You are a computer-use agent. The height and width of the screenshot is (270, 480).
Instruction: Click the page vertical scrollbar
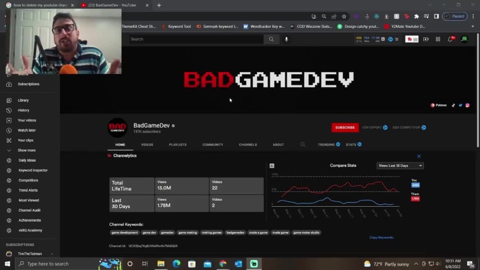point(478,92)
